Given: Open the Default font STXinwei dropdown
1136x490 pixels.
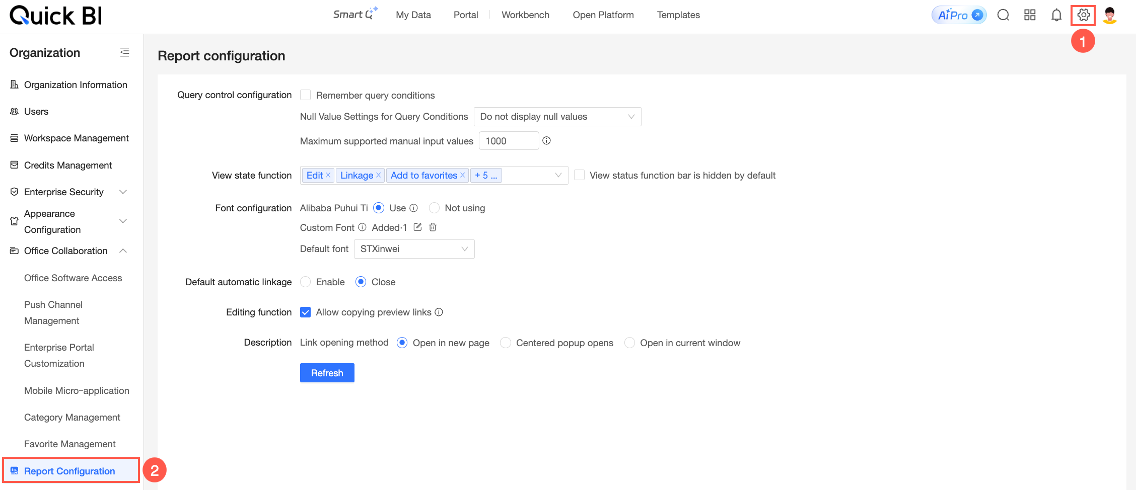Looking at the screenshot, I should coord(414,249).
